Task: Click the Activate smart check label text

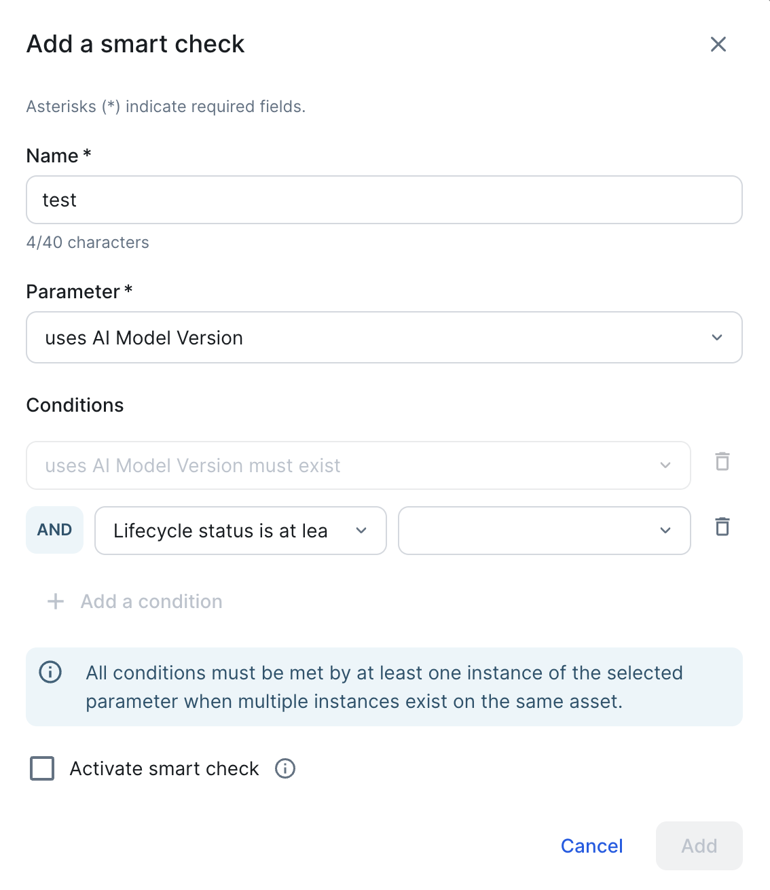Action: coord(164,768)
